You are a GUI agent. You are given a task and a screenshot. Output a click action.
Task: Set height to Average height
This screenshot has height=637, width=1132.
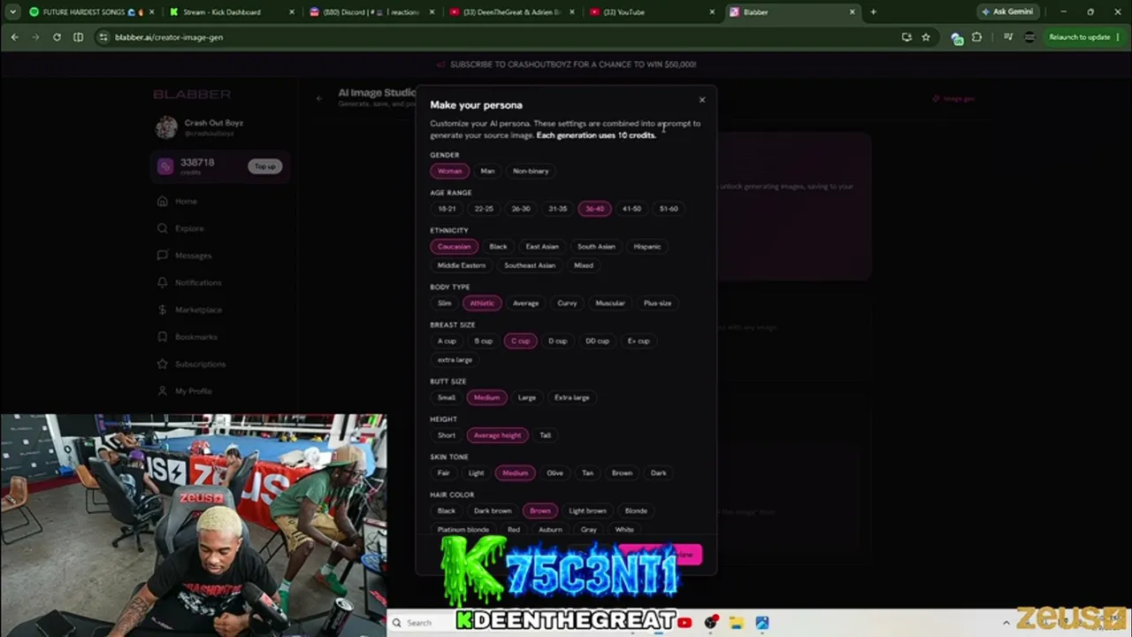click(x=497, y=435)
